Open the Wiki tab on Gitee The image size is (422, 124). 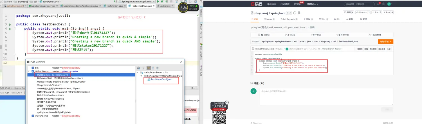click(x=324, y=19)
